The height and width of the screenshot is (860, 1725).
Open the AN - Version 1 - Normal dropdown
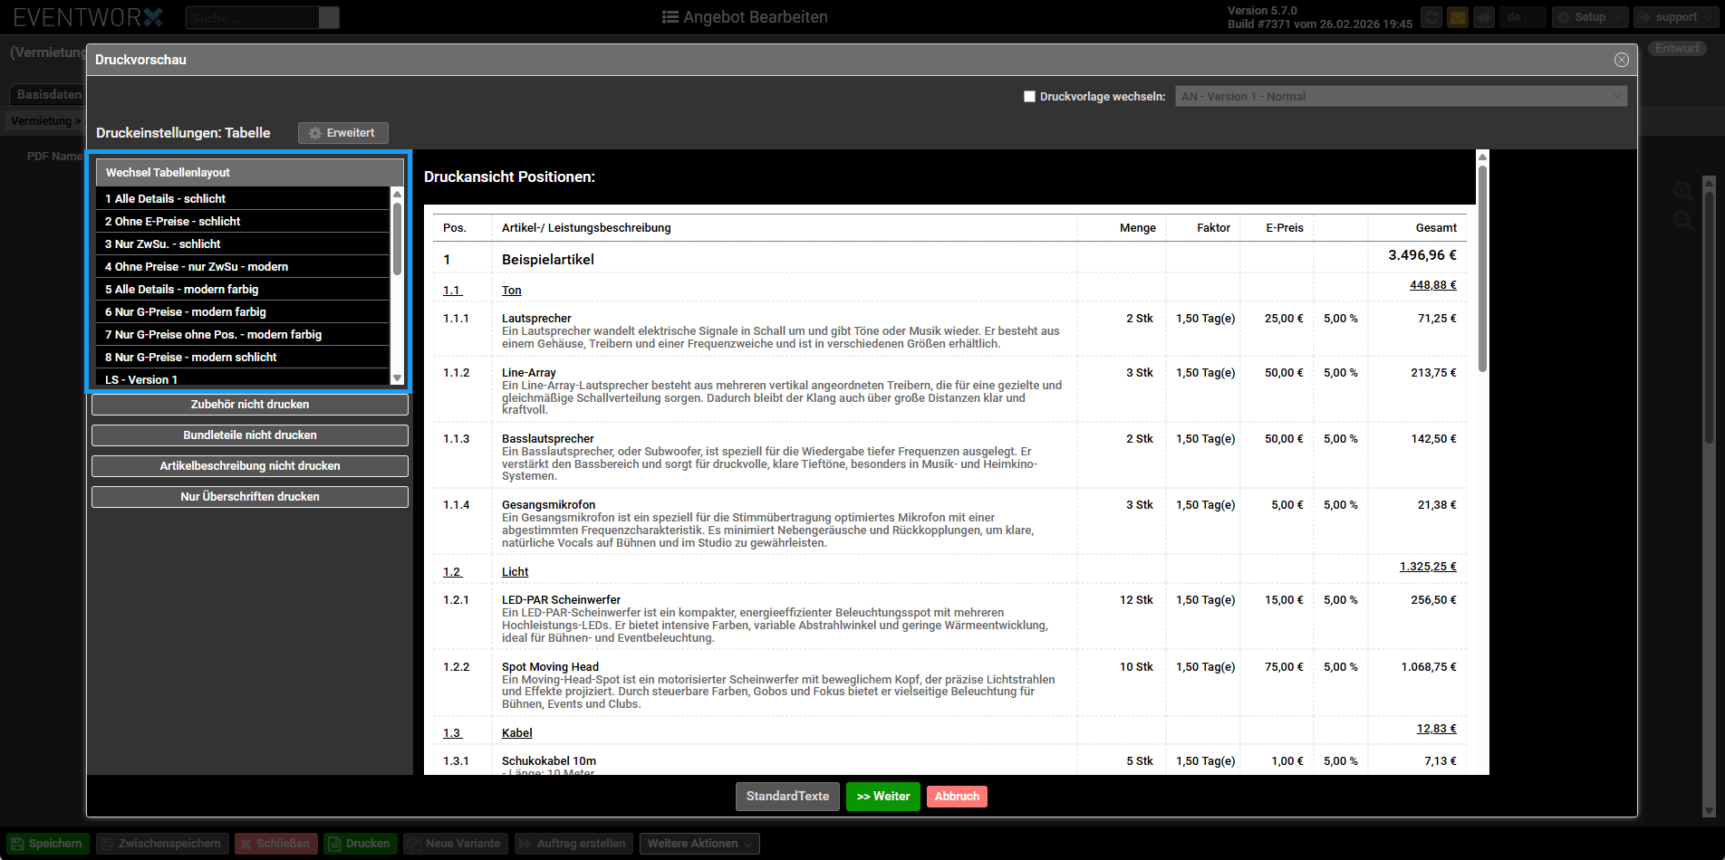pyautogui.click(x=1401, y=97)
